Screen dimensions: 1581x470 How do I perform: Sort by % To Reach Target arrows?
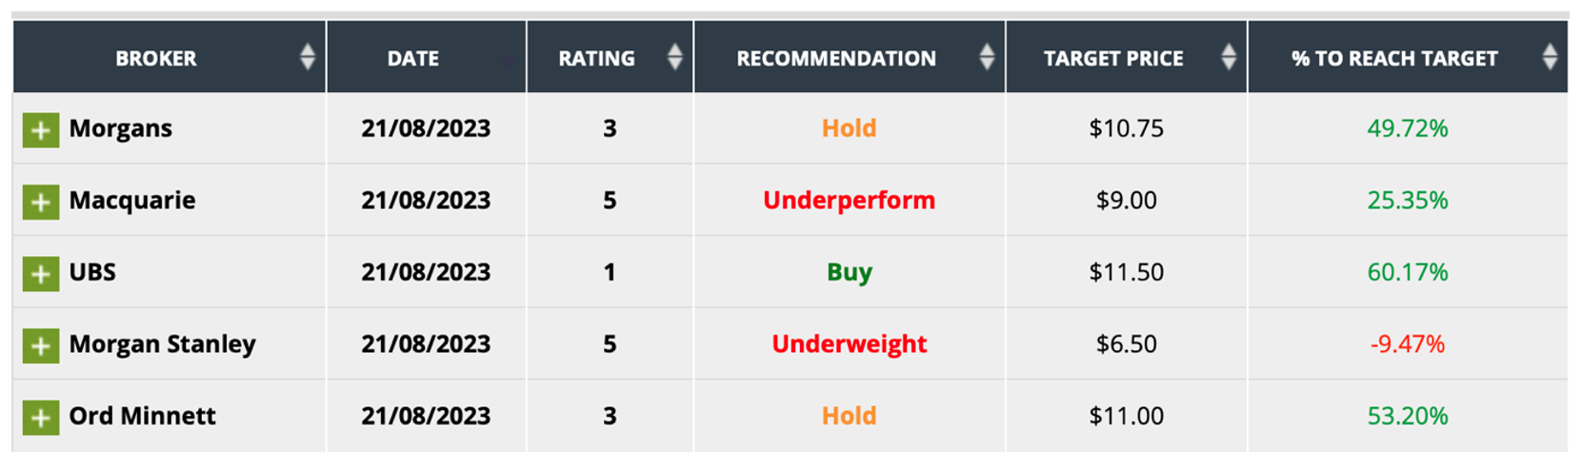tap(1550, 57)
